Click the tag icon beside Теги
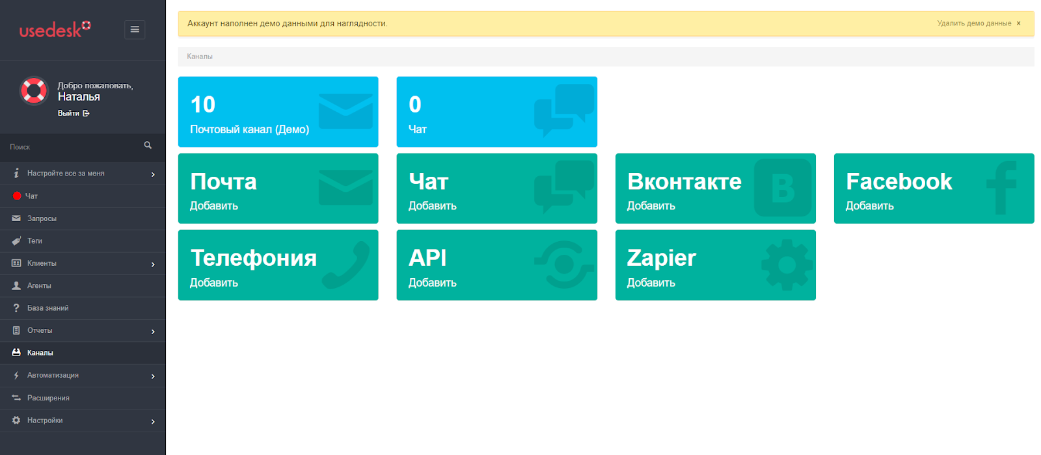 point(16,241)
